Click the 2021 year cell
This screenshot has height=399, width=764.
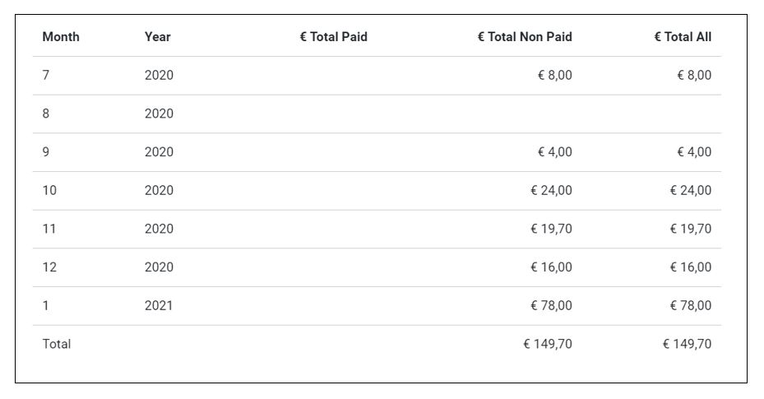159,306
